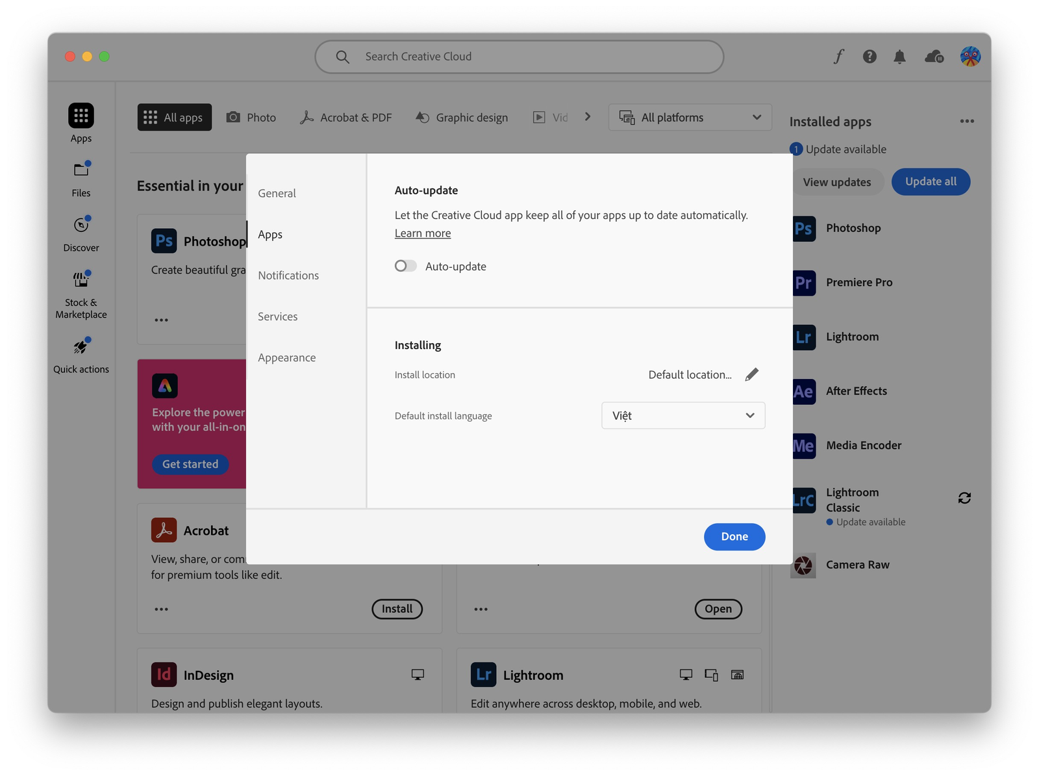Click the Photoshop card app icon

[164, 241]
